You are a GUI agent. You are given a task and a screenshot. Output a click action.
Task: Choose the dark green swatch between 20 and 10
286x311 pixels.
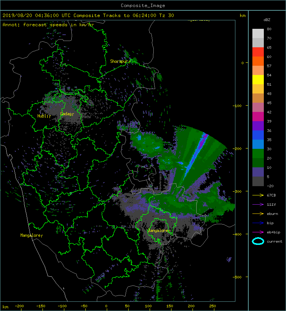(x=258, y=163)
